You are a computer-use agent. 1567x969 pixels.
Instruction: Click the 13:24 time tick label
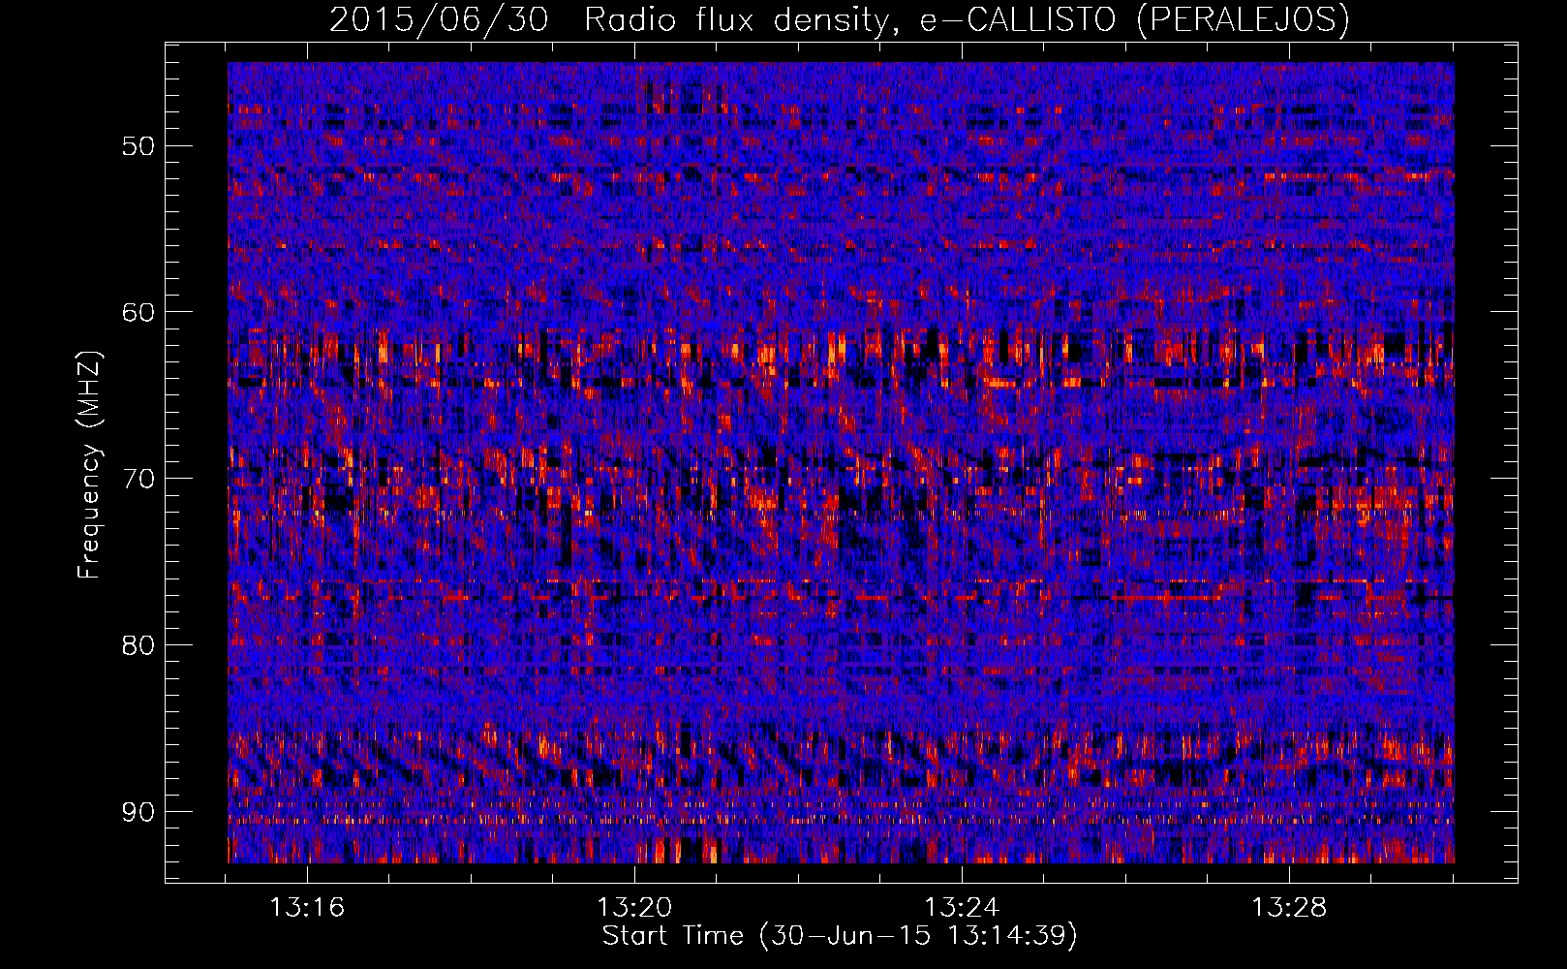click(962, 908)
